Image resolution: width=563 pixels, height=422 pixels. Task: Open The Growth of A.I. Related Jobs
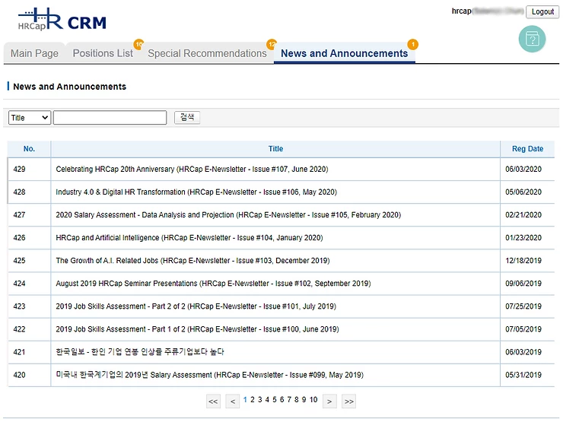192,261
